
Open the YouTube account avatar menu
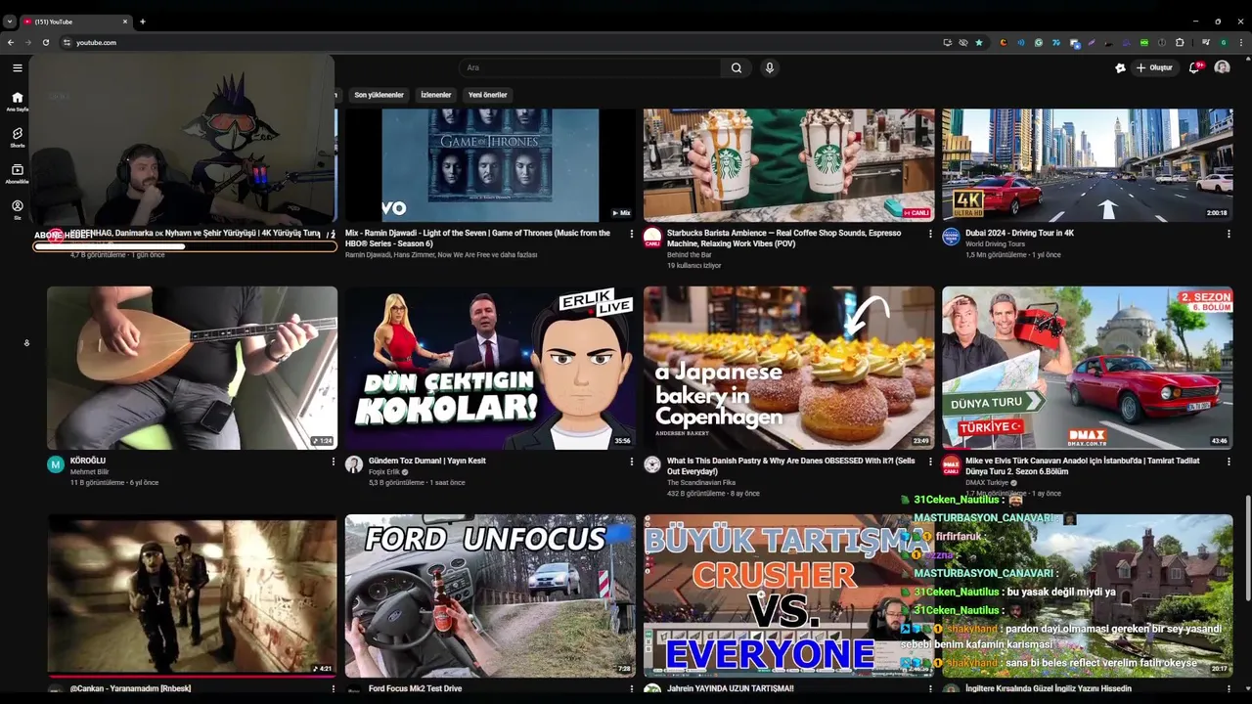[x=1222, y=67]
